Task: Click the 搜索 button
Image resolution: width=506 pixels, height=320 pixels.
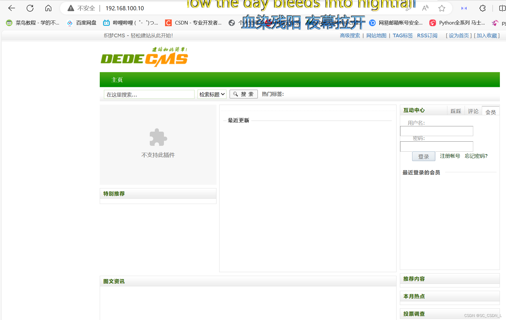Action: pyautogui.click(x=244, y=94)
